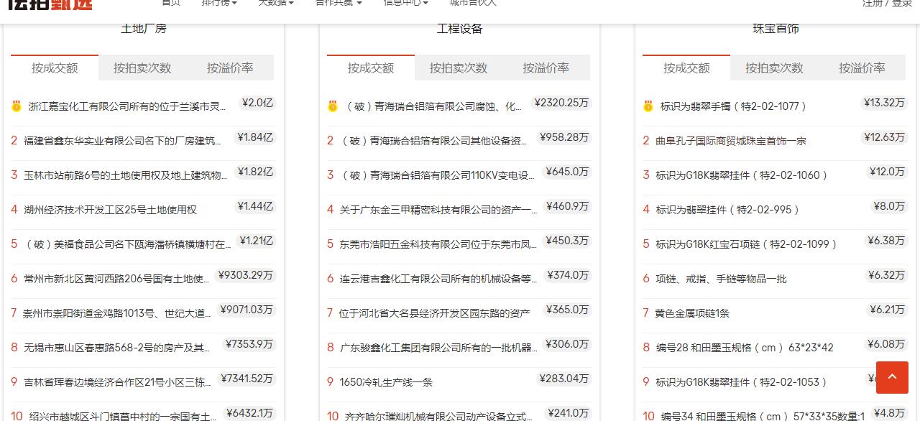Click the ¥6.21万 price tag
Image resolution: width=920 pixels, height=421 pixels.
tap(887, 310)
